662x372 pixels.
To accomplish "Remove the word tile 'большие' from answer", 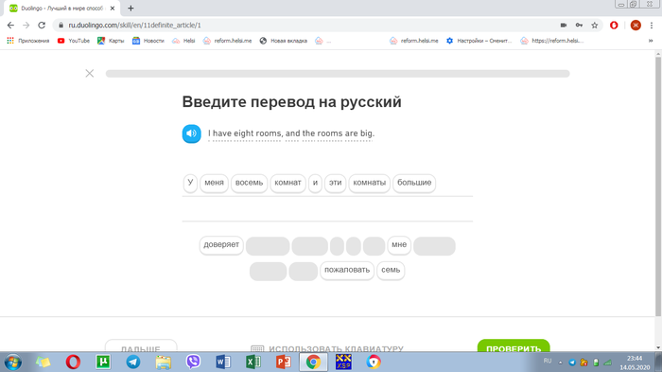I will point(414,183).
